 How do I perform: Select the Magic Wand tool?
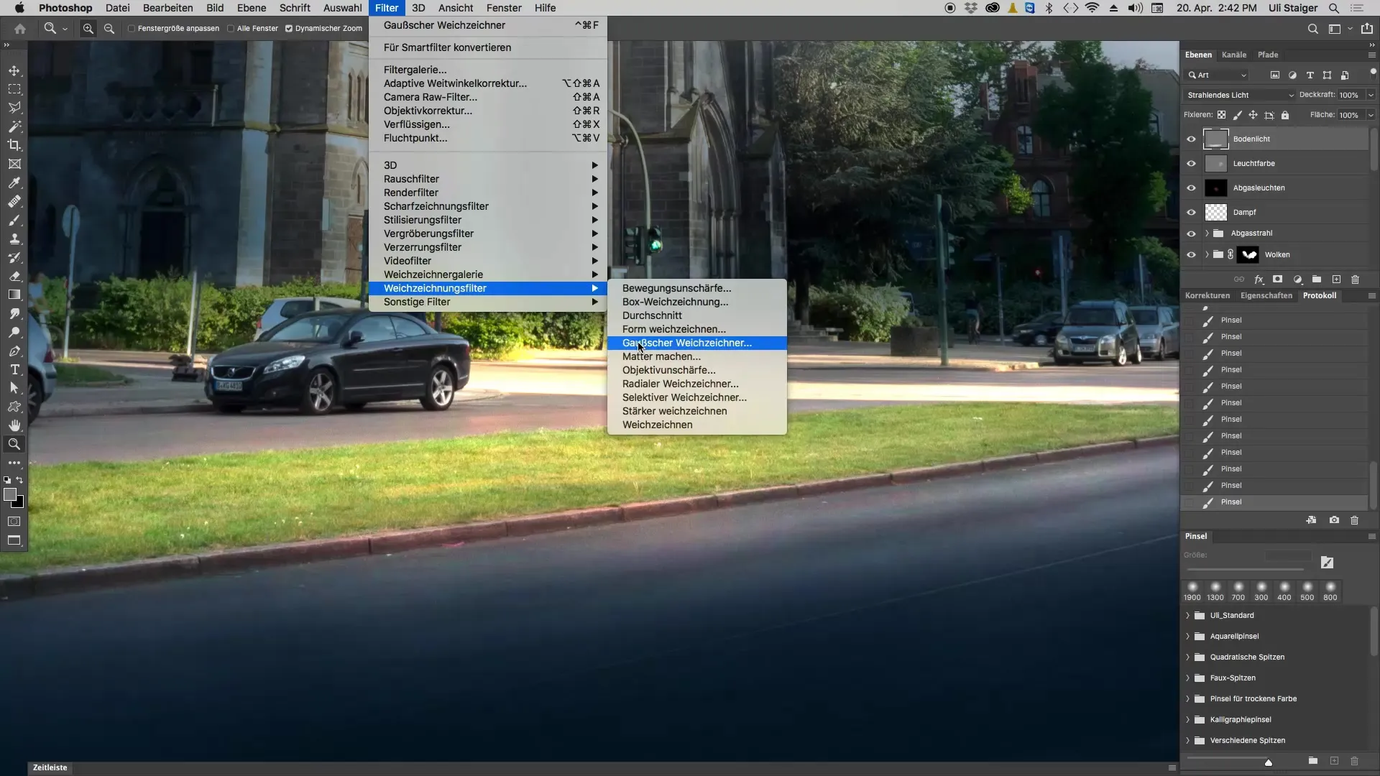coord(14,126)
